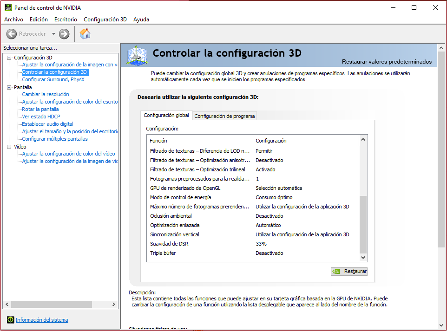This screenshot has width=447, height=331.
Task: Select GPU de renderizado de OpenGL row
Action: pos(253,188)
